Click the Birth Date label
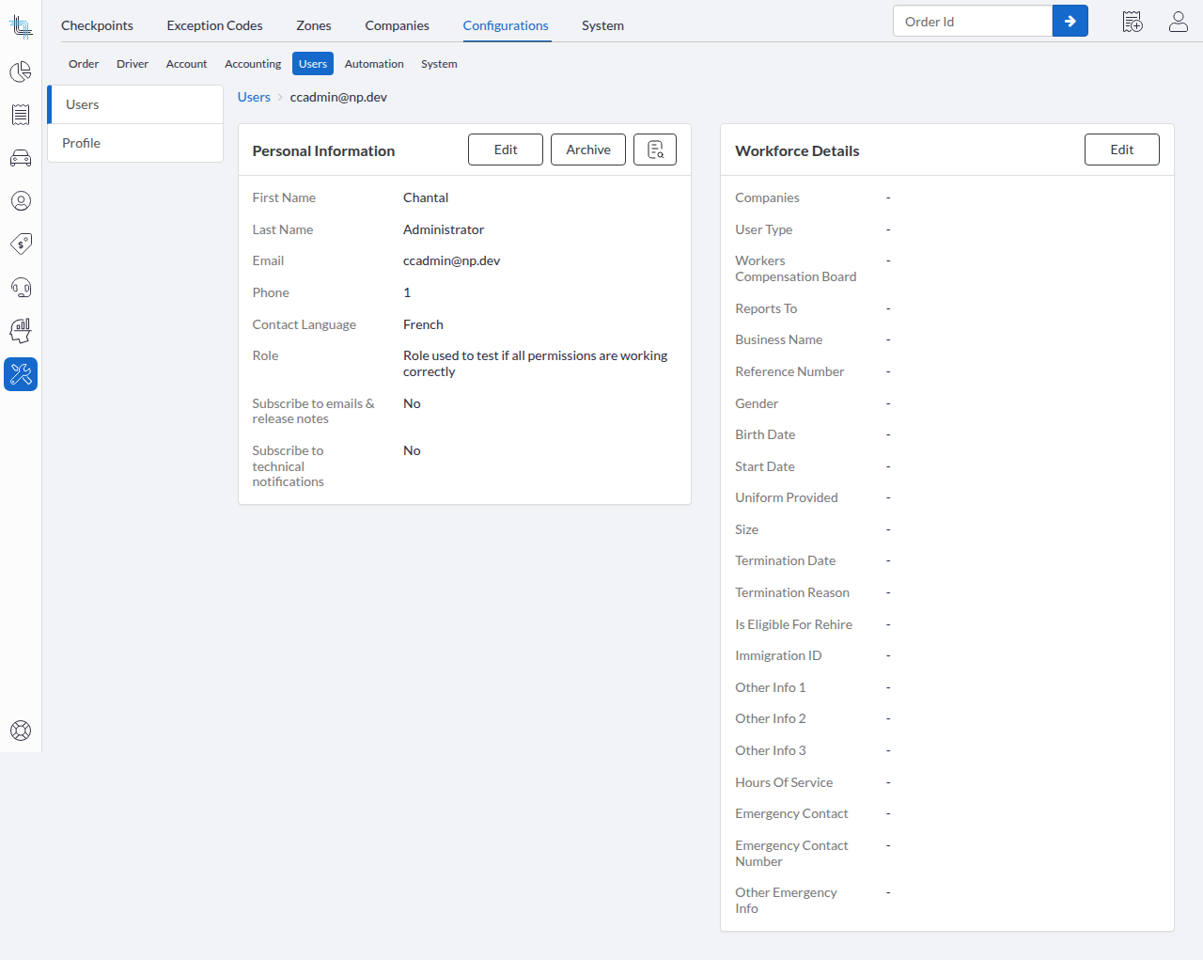 click(765, 434)
